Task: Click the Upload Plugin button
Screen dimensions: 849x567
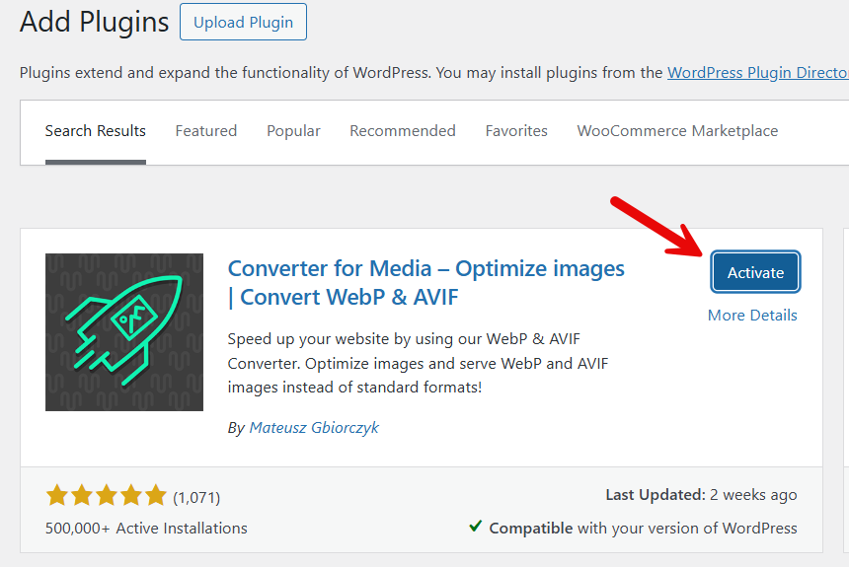Action: [x=243, y=22]
